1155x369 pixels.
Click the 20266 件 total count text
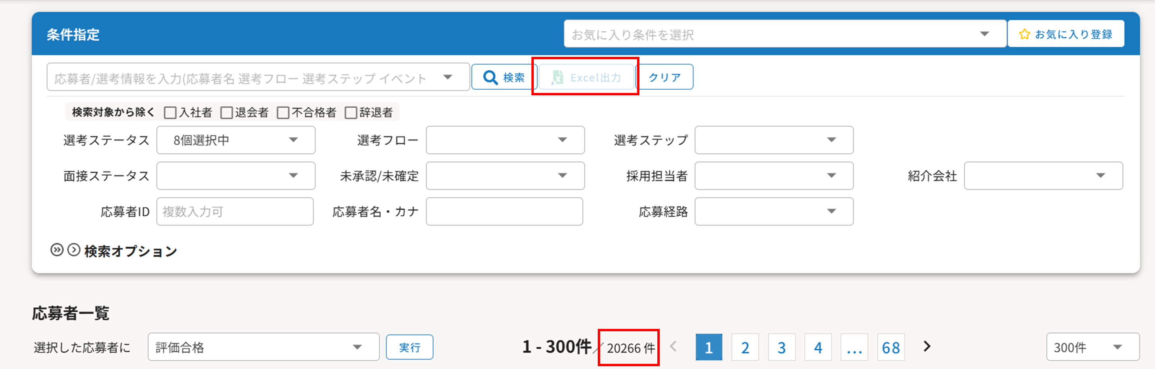click(631, 348)
